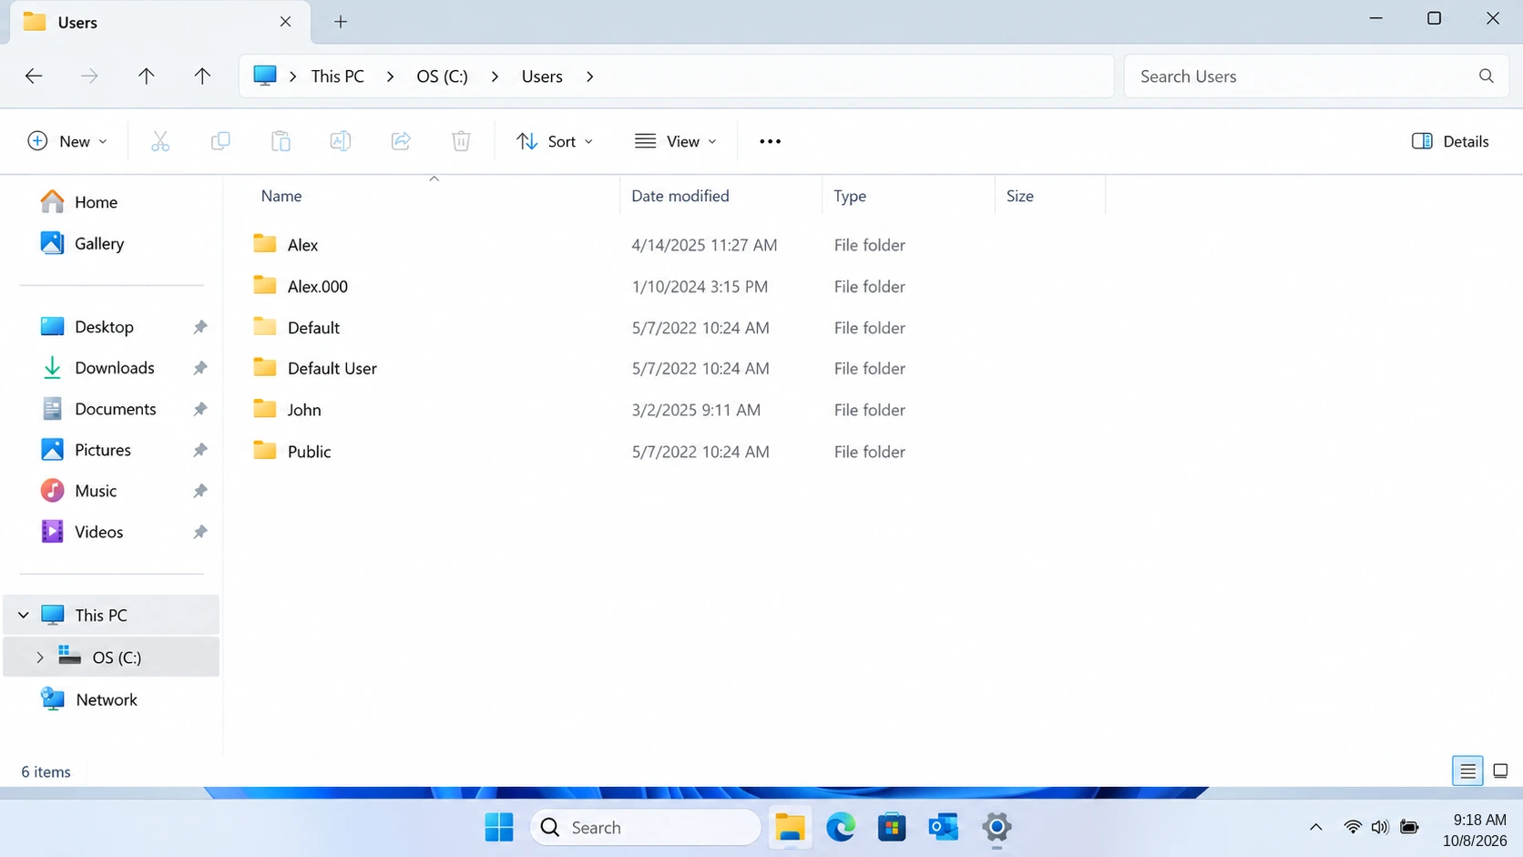Open Settings gear from taskbar

[997, 827]
